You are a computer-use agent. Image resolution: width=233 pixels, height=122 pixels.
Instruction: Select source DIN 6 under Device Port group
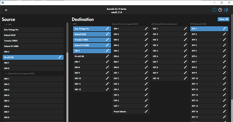(x=33, y=106)
